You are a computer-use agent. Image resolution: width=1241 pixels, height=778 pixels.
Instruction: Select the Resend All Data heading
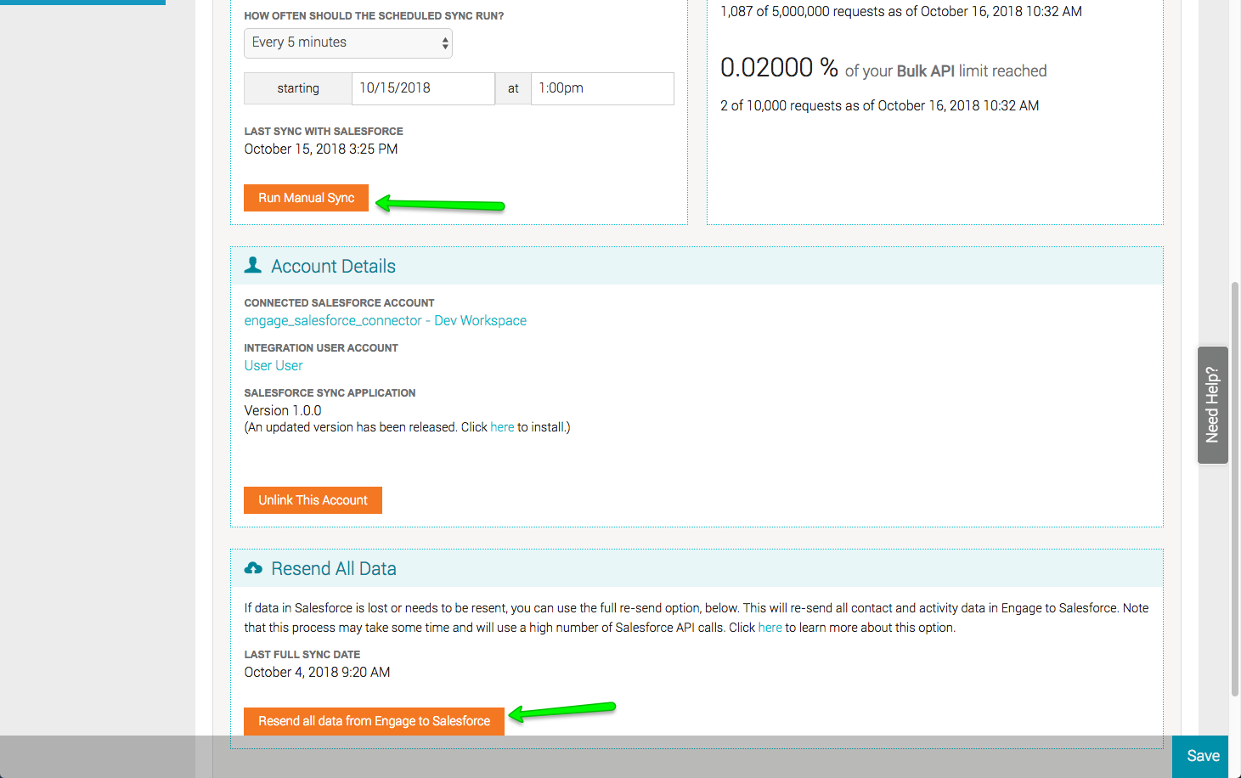click(334, 568)
